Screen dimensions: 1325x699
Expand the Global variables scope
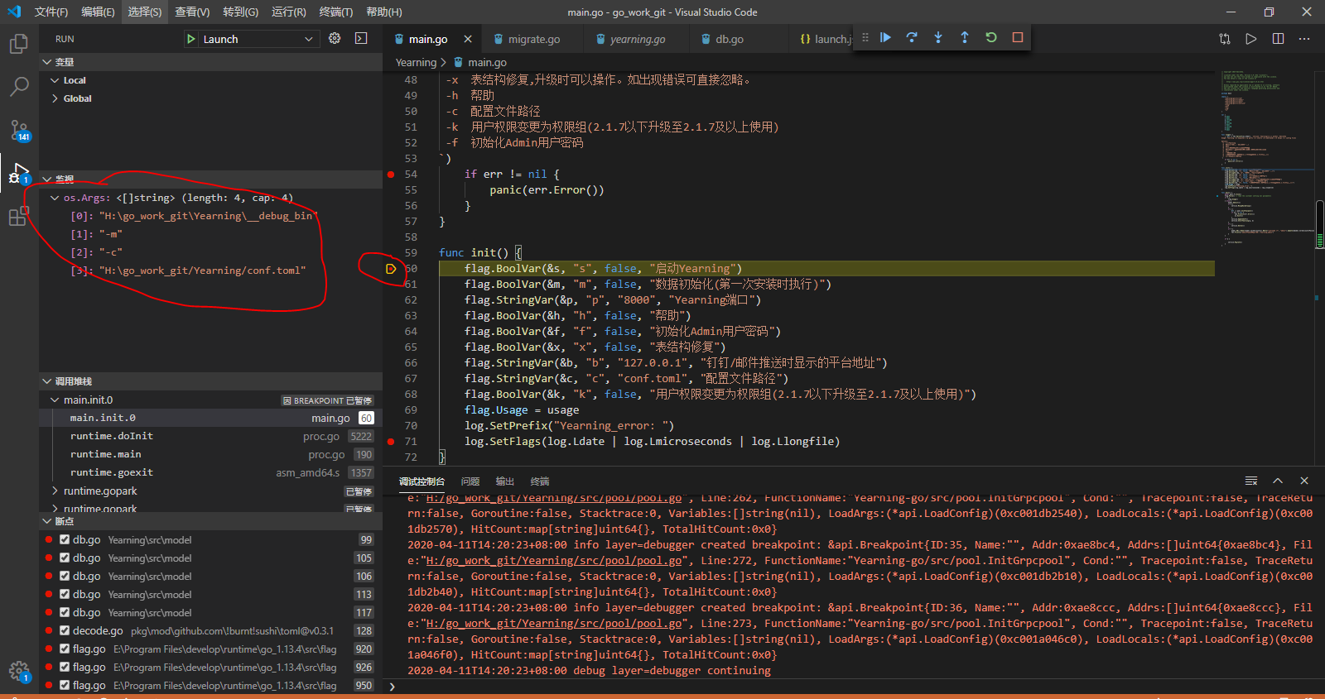[x=55, y=98]
